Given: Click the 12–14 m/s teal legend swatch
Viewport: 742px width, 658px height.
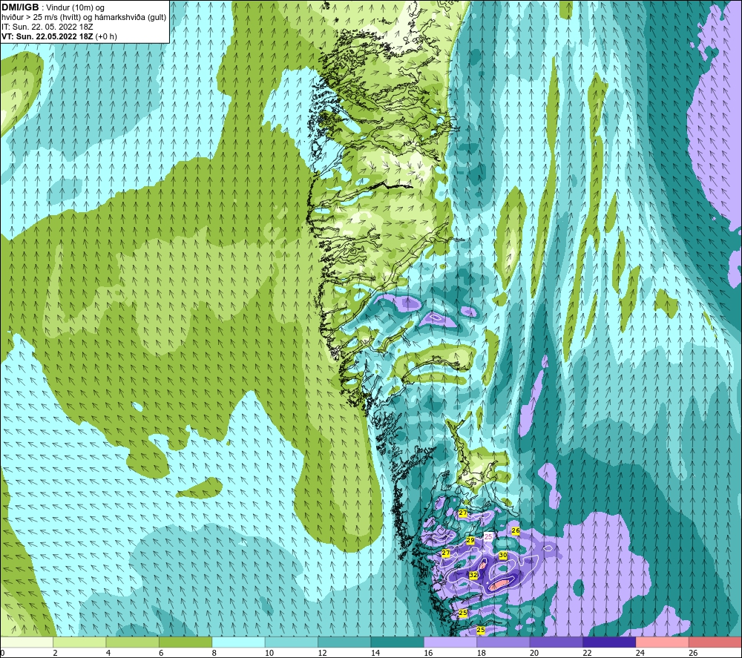Looking at the screenshot, I should tap(344, 642).
